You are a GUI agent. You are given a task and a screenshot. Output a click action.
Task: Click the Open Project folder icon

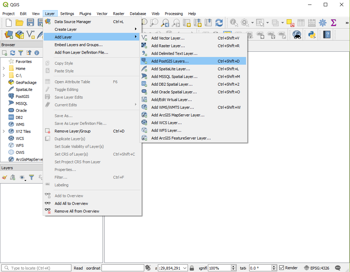point(19,22)
